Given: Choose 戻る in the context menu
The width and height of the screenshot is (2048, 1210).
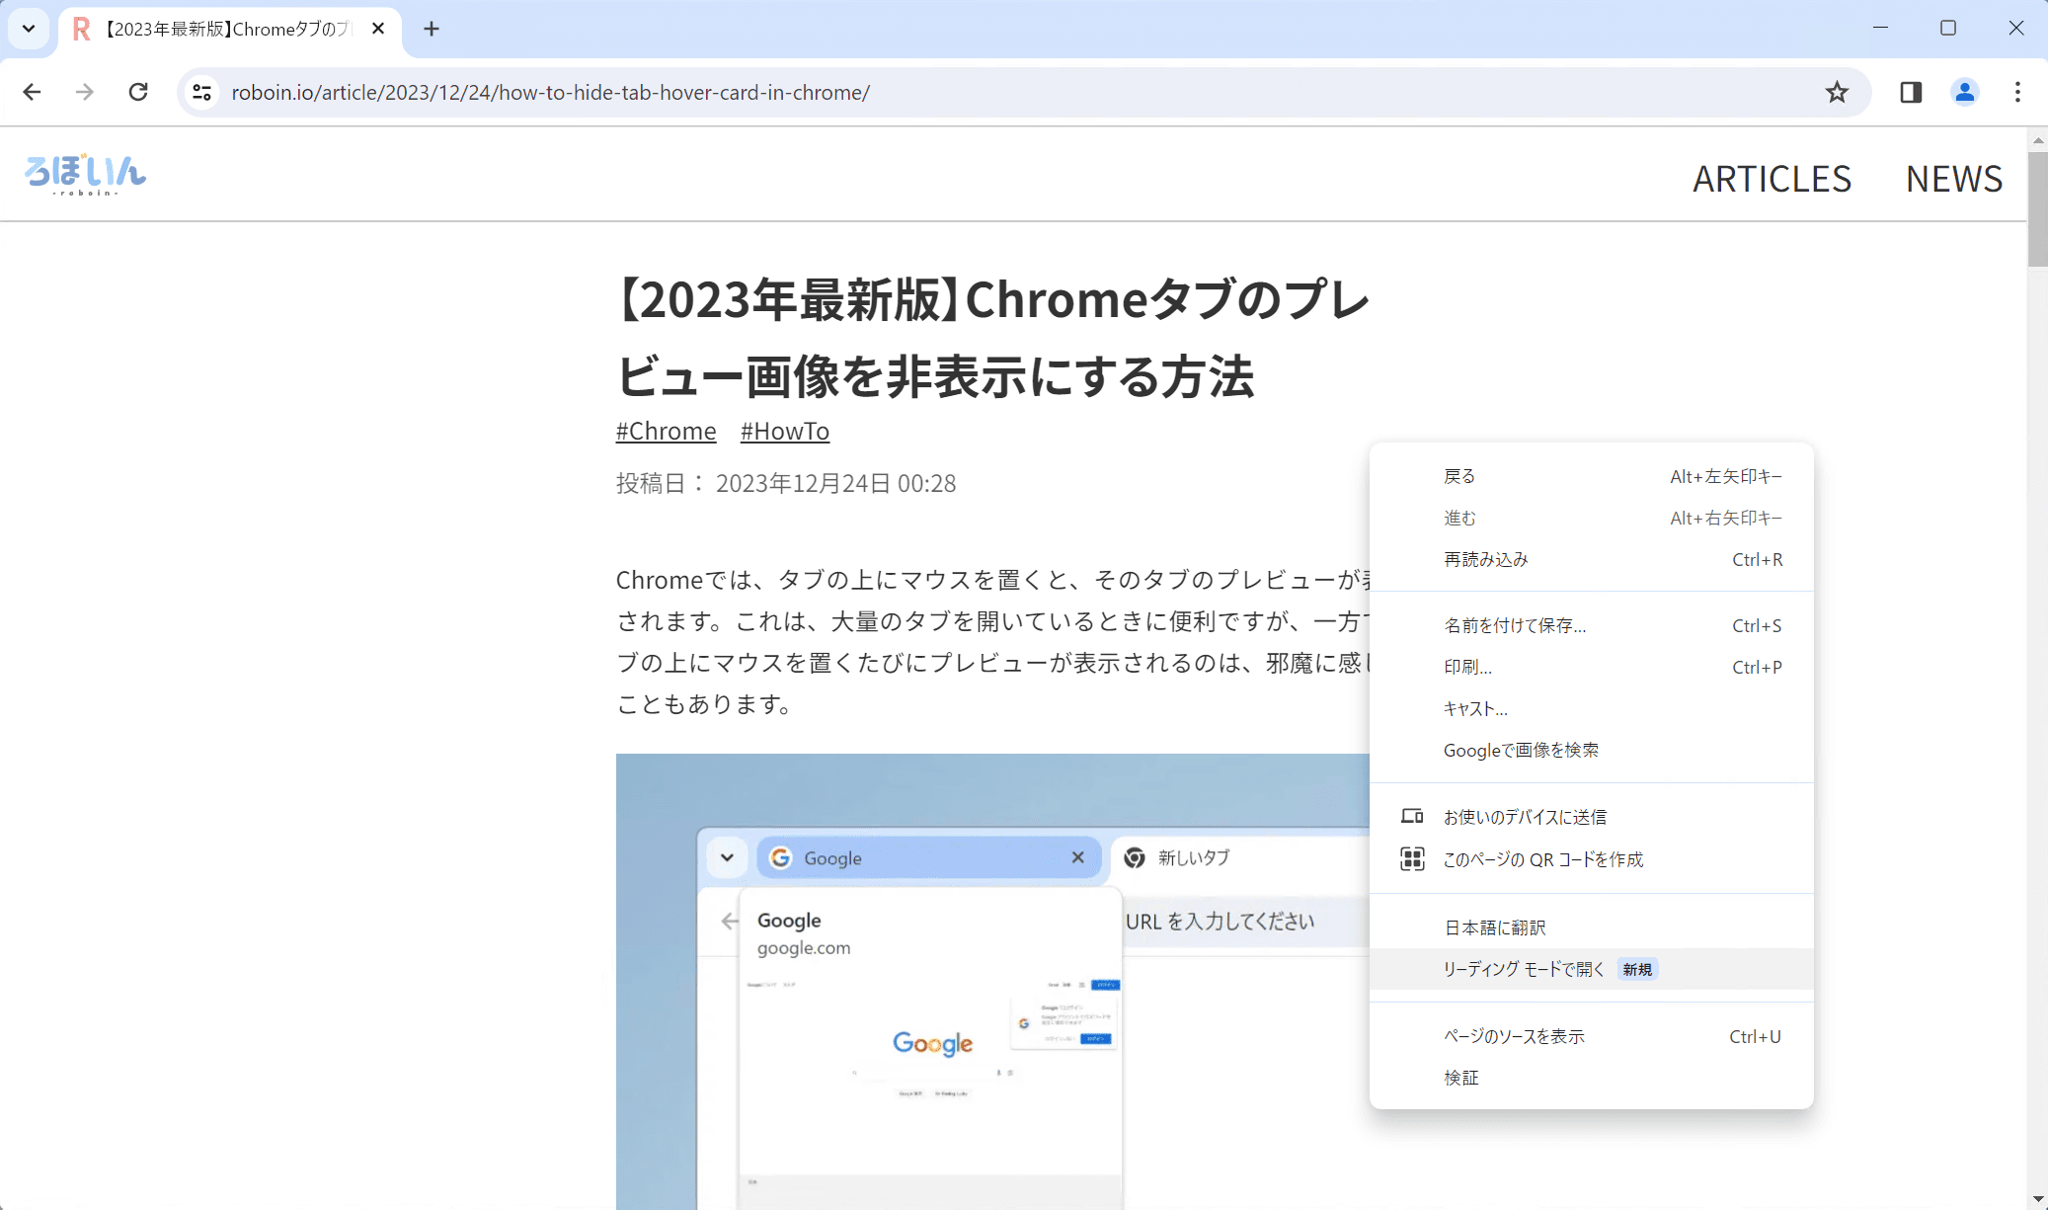Looking at the screenshot, I should point(1591,476).
